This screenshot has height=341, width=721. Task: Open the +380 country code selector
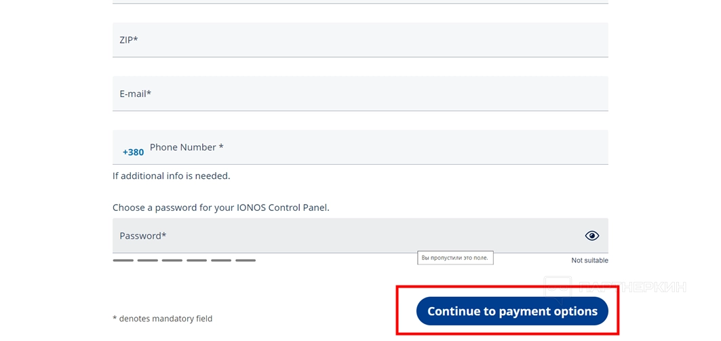133,152
